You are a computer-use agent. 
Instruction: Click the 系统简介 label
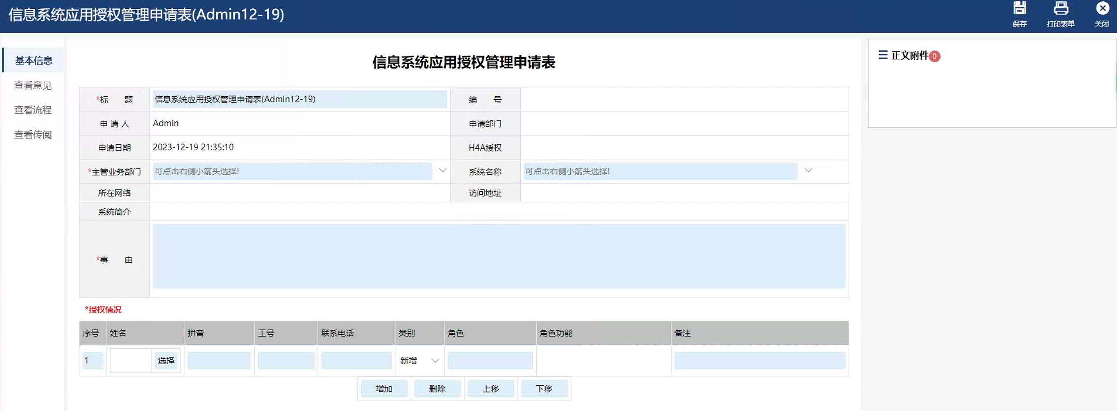tap(114, 212)
